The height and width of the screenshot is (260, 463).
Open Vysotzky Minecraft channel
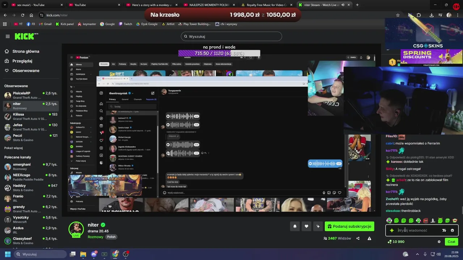(31, 220)
